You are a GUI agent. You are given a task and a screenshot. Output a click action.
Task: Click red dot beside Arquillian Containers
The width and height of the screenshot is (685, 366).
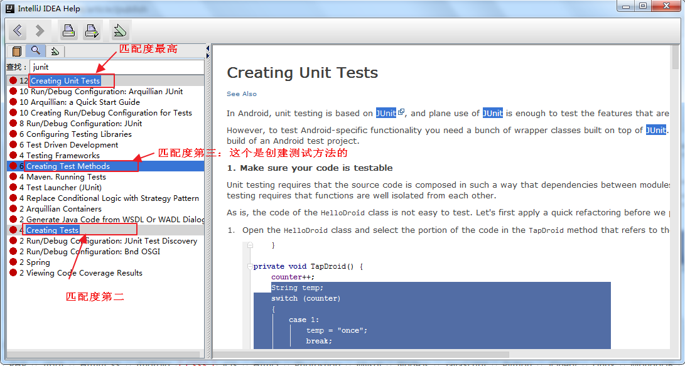pyautogui.click(x=13, y=209)
